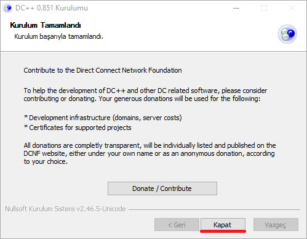
Task: Select the Kurulum Tamamlandı heading
Action: click(x=46, y=25)
